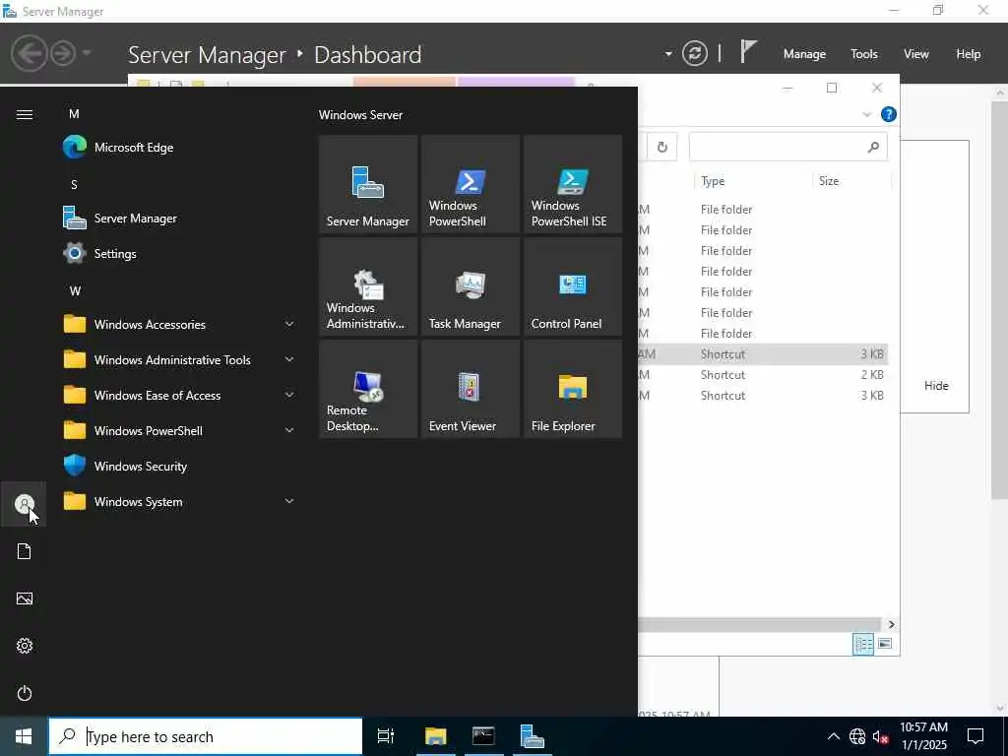The image size is (1008, 756).
Task: Click the Hide link in Server Manager
Action: (x=936, y=386)
